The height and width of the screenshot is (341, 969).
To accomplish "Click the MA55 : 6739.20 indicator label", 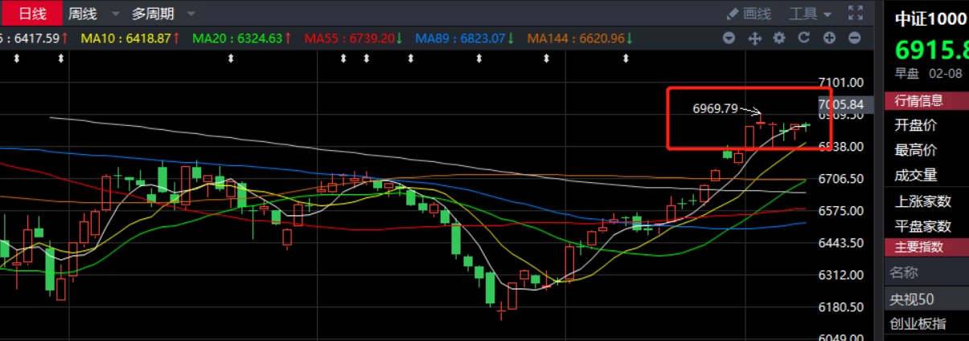I will click(x=354, y=38).
